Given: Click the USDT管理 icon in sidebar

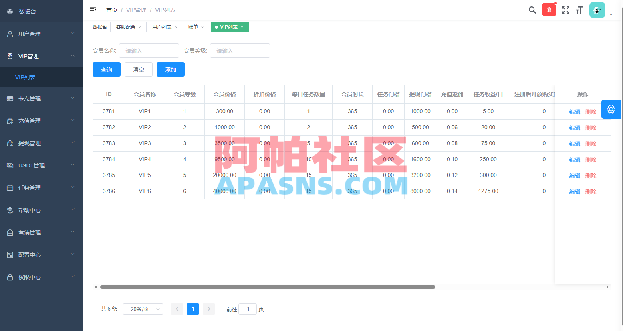Looking at the screenshot, I should (x=10, y=165).
